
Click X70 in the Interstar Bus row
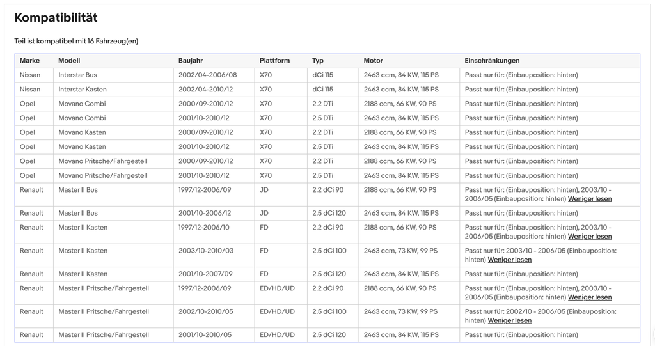click(x=265, y=75)
